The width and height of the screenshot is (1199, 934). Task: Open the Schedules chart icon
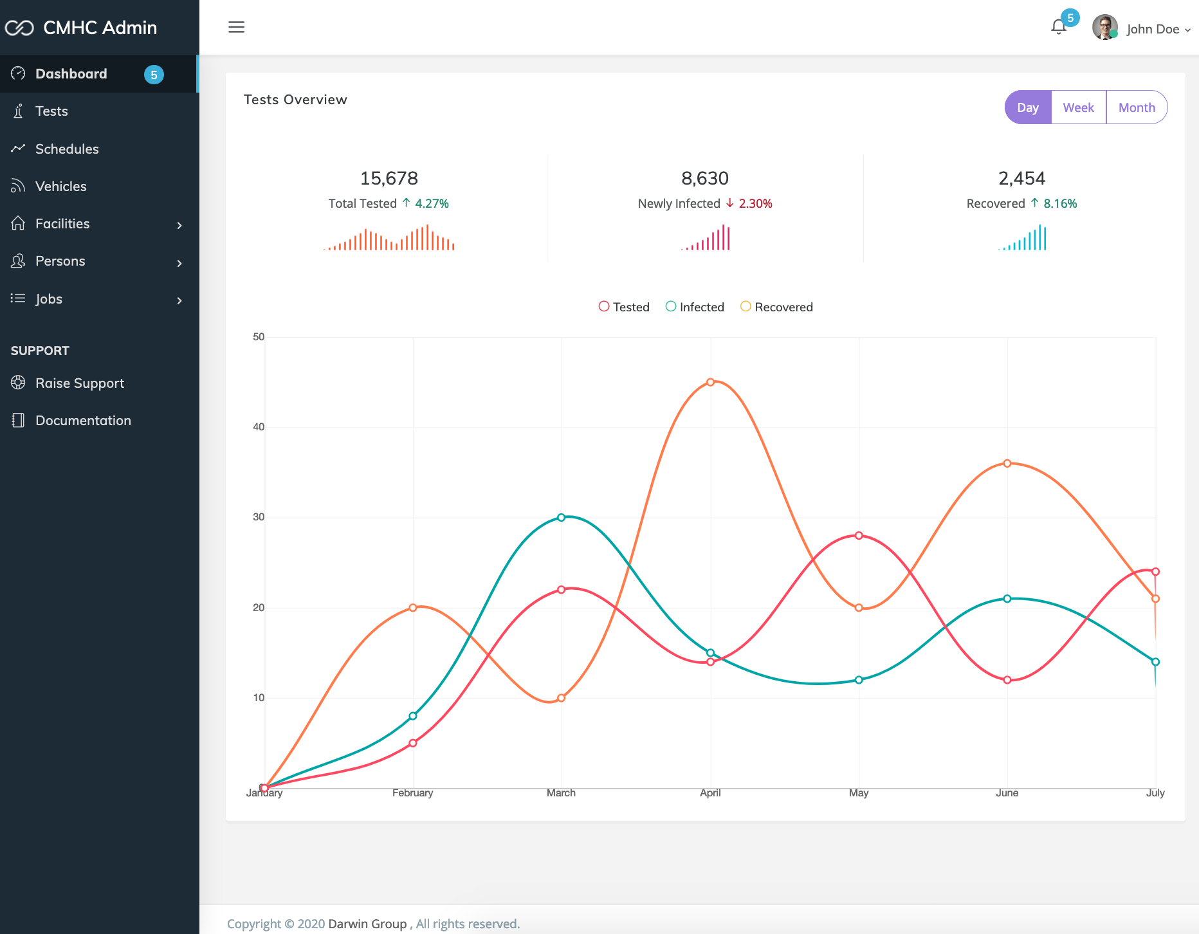pos(18,149)
